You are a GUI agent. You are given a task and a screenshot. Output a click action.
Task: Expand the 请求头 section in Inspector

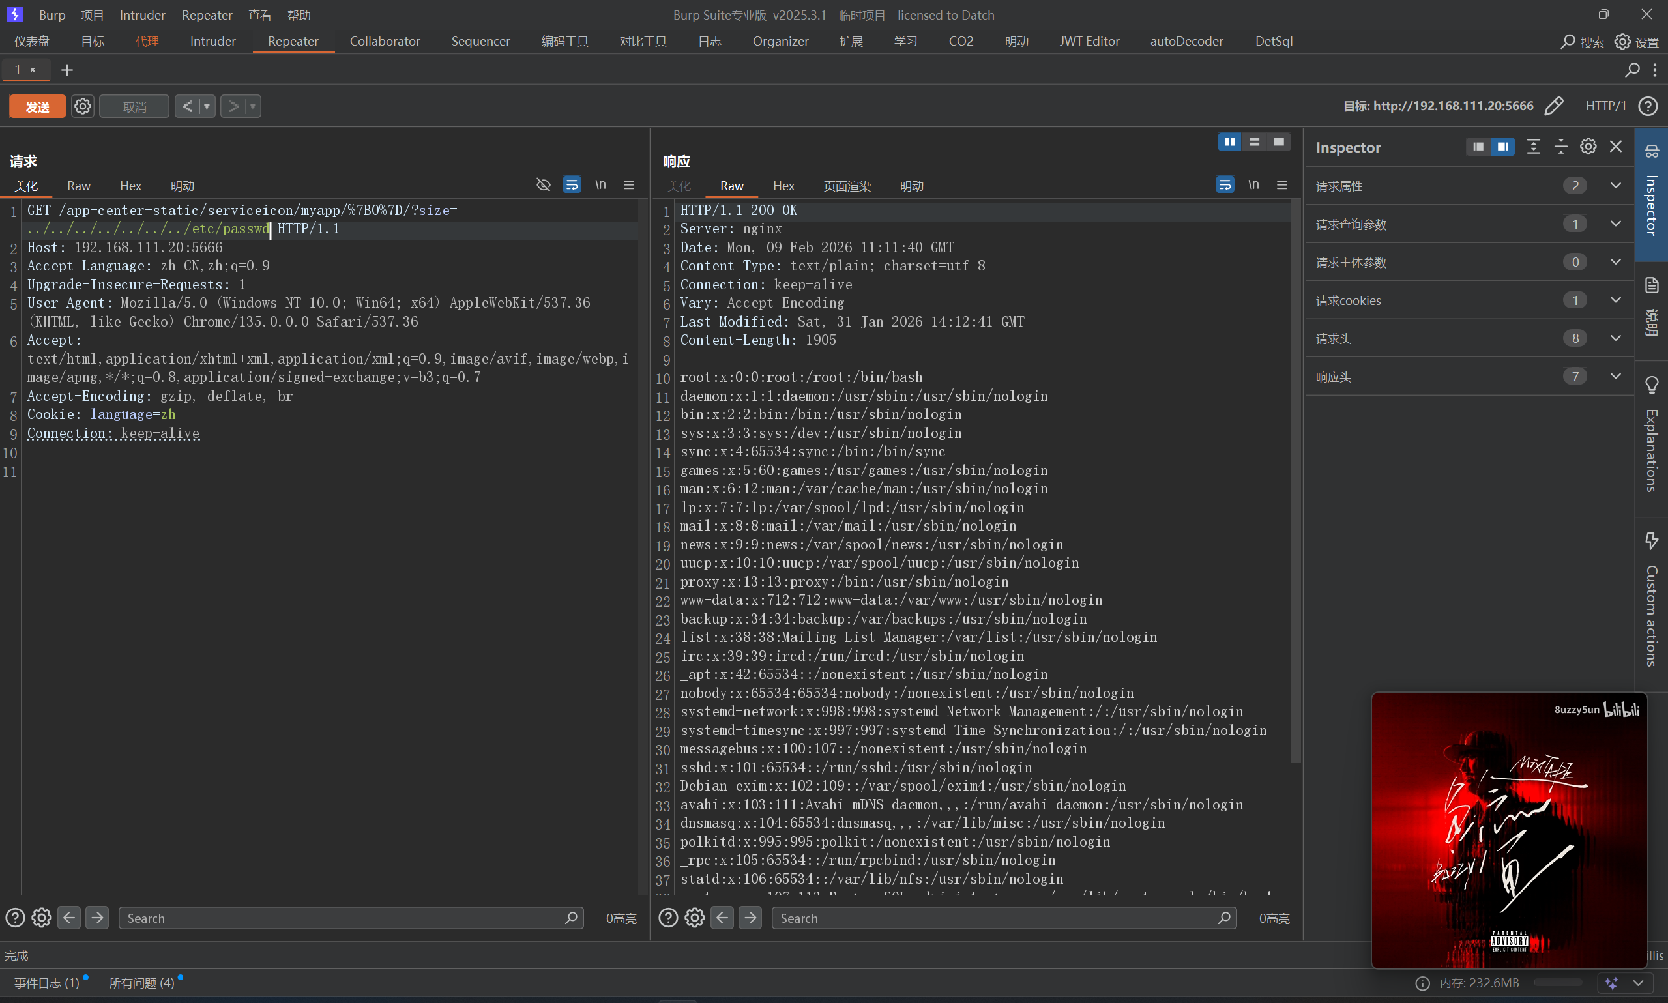pyautogui.click(x=1615, y=338)
